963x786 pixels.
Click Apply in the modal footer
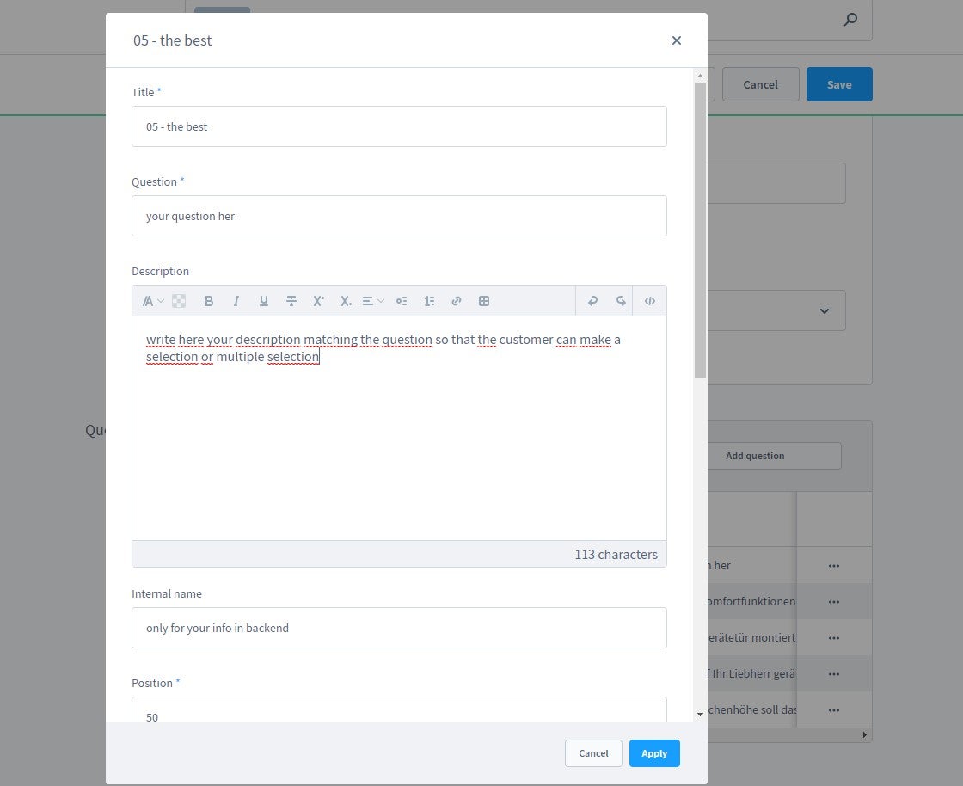point(654,753)
